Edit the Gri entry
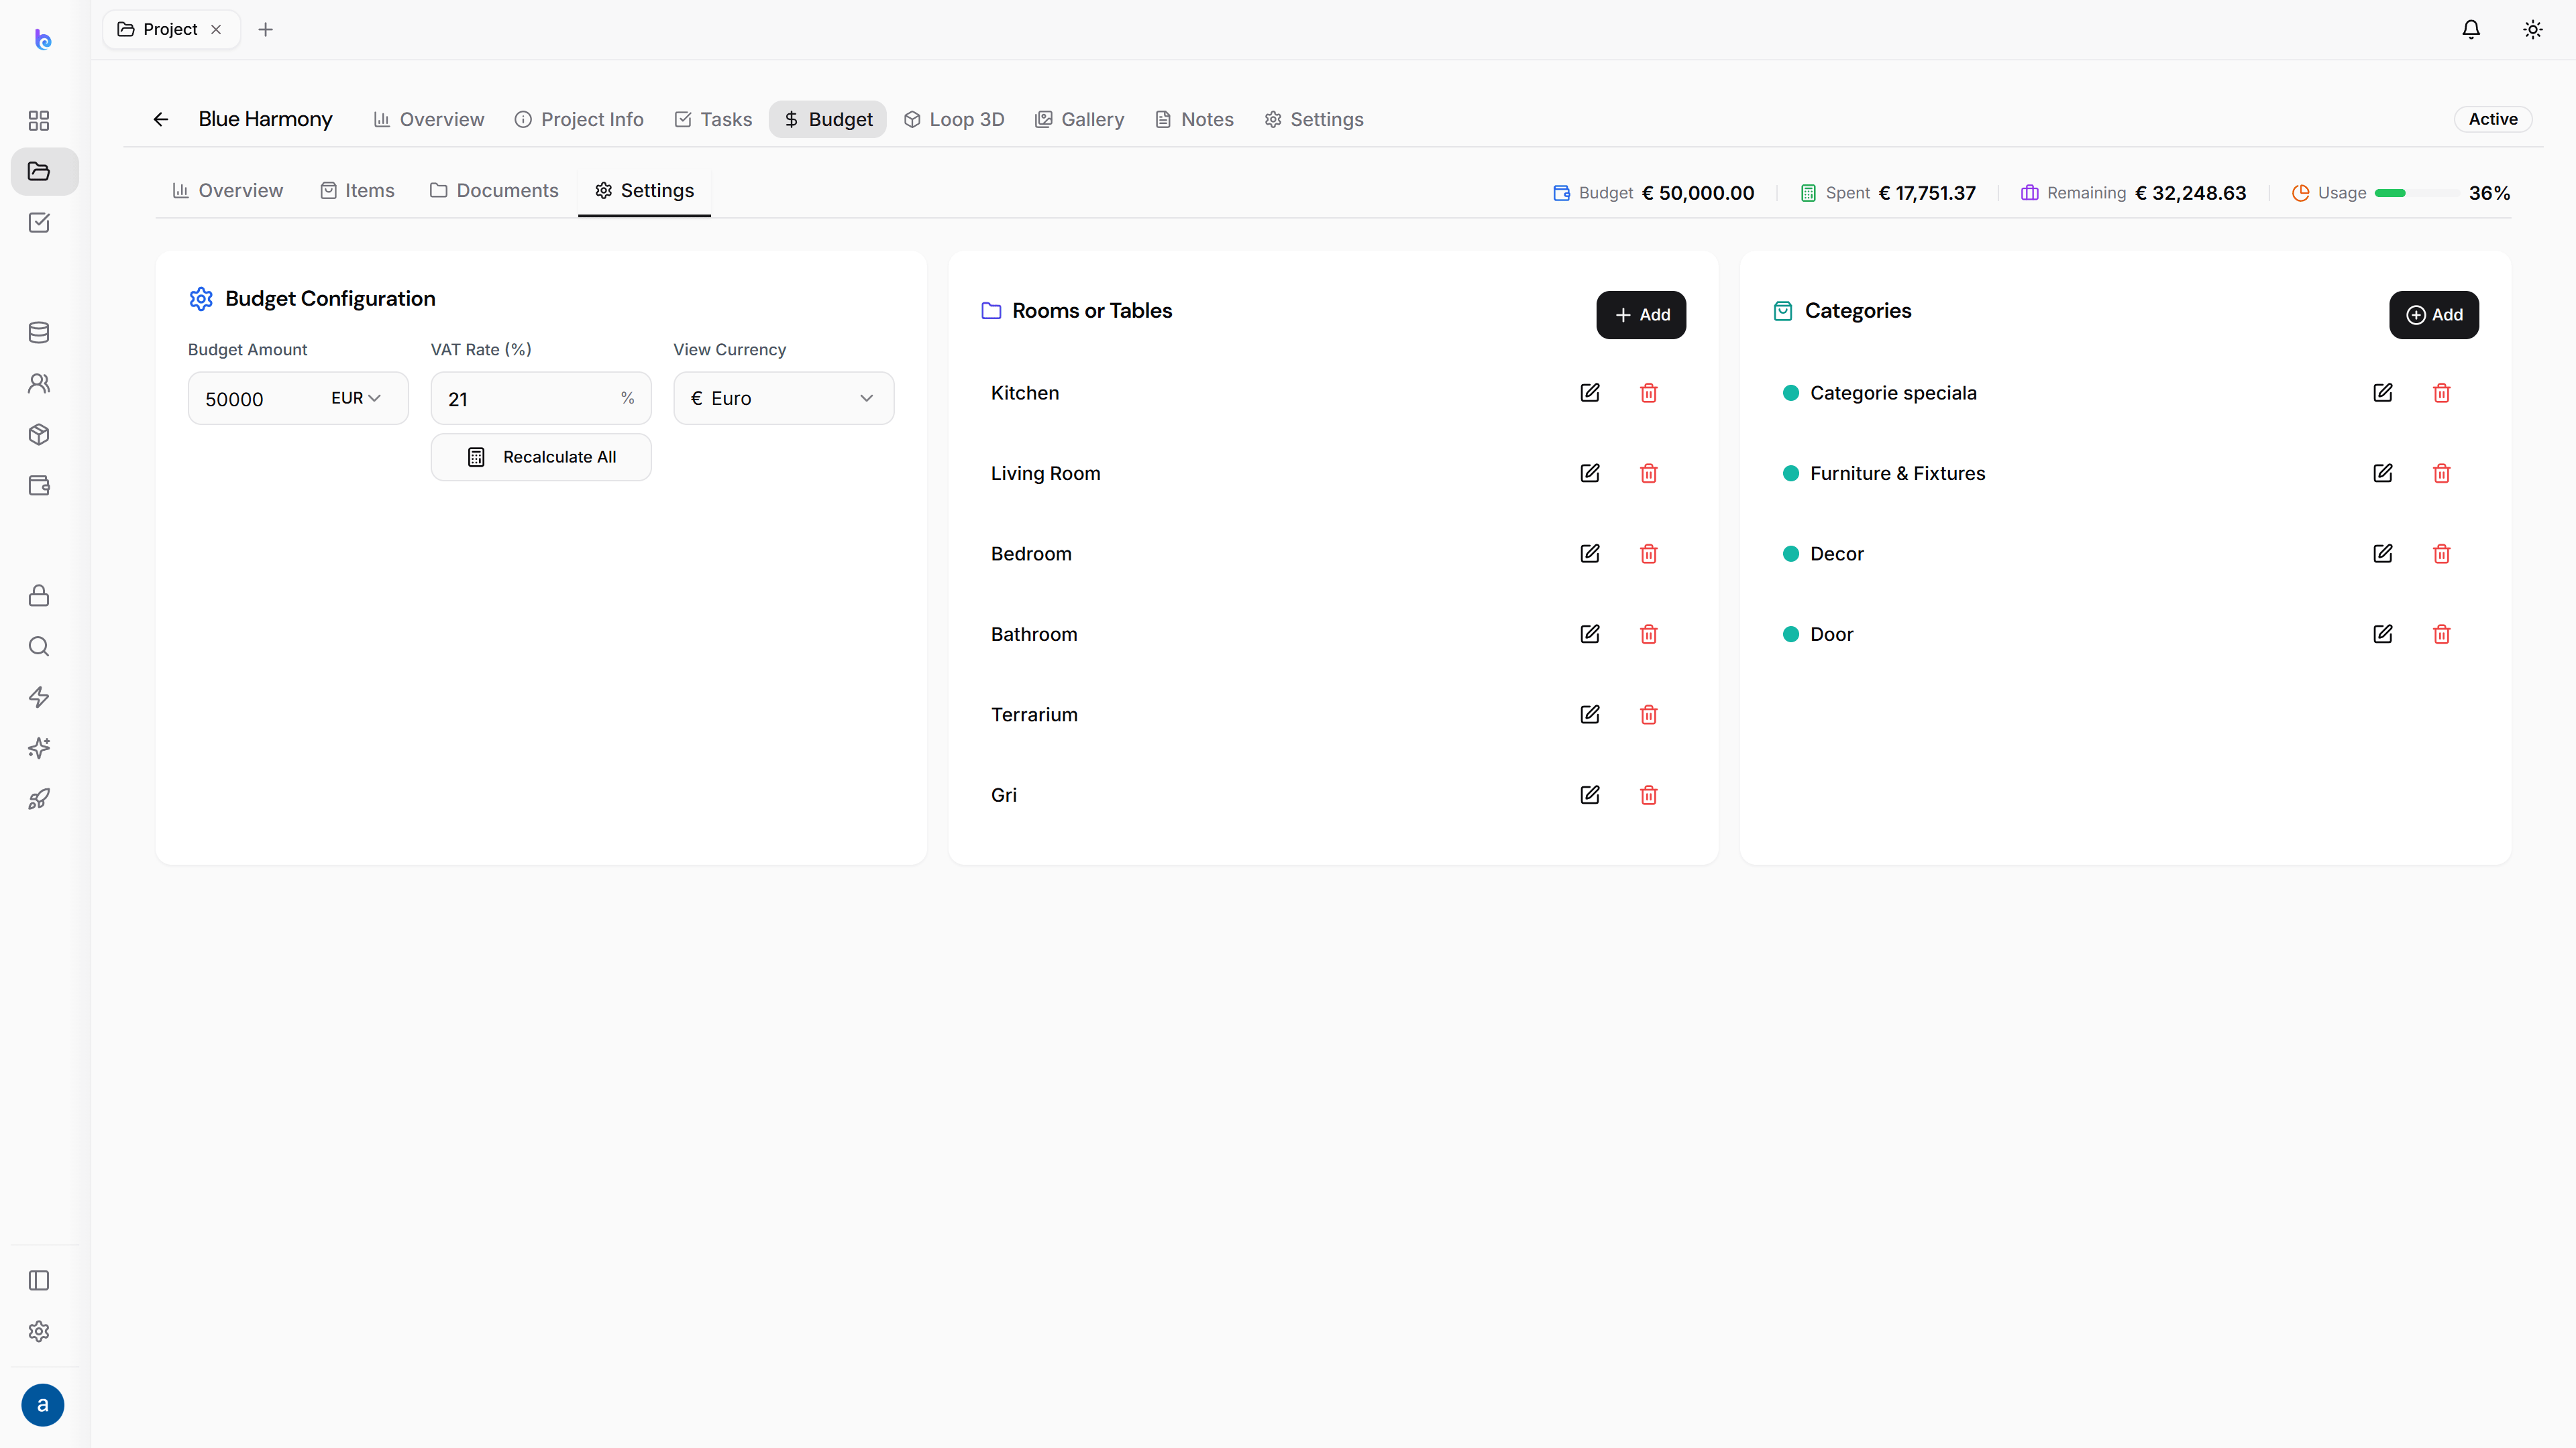Viewport: 2576px width, 1448px height. (1590, 796)
